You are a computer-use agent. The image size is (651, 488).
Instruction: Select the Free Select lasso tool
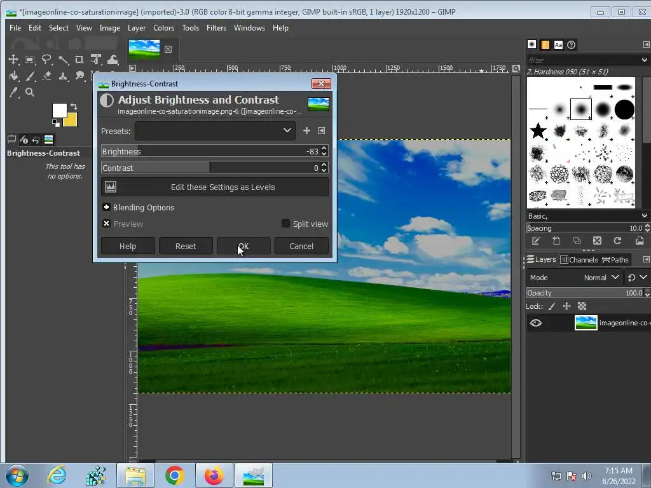pyautogui.click(x=46, y=60)
